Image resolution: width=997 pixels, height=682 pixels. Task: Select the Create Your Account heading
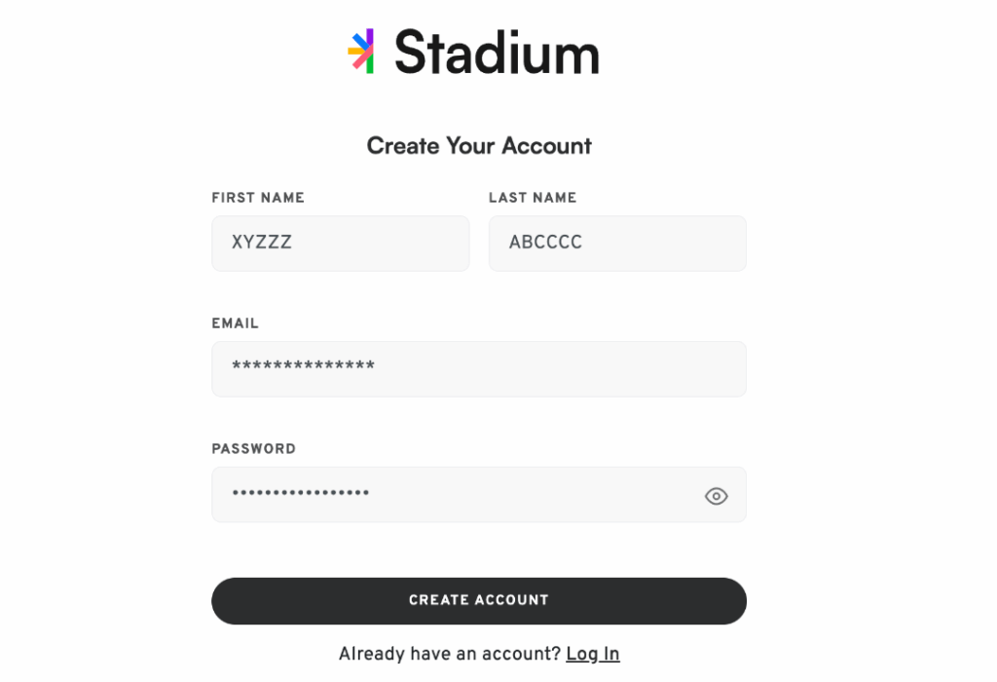pos(478,145)
